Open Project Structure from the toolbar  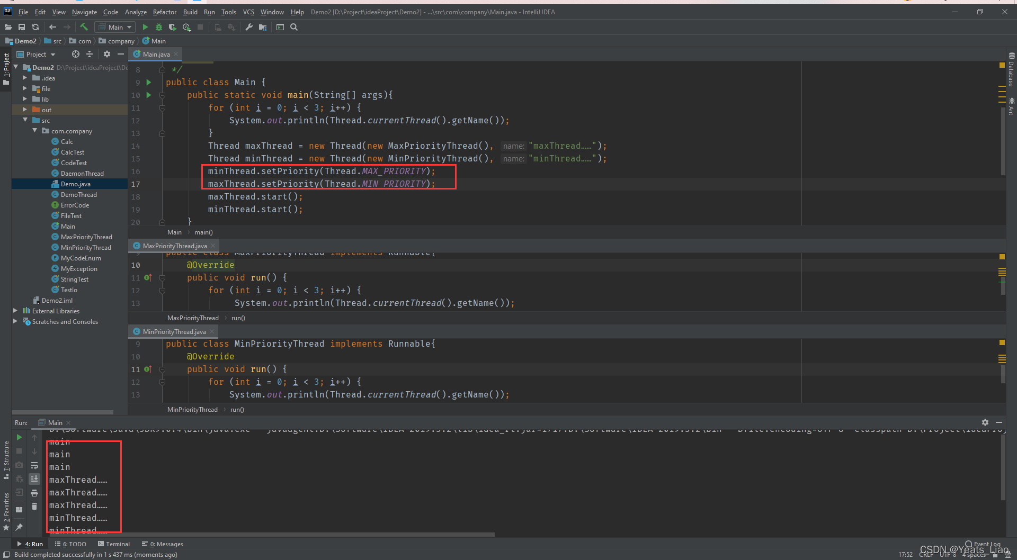click(x=262, y=27)
